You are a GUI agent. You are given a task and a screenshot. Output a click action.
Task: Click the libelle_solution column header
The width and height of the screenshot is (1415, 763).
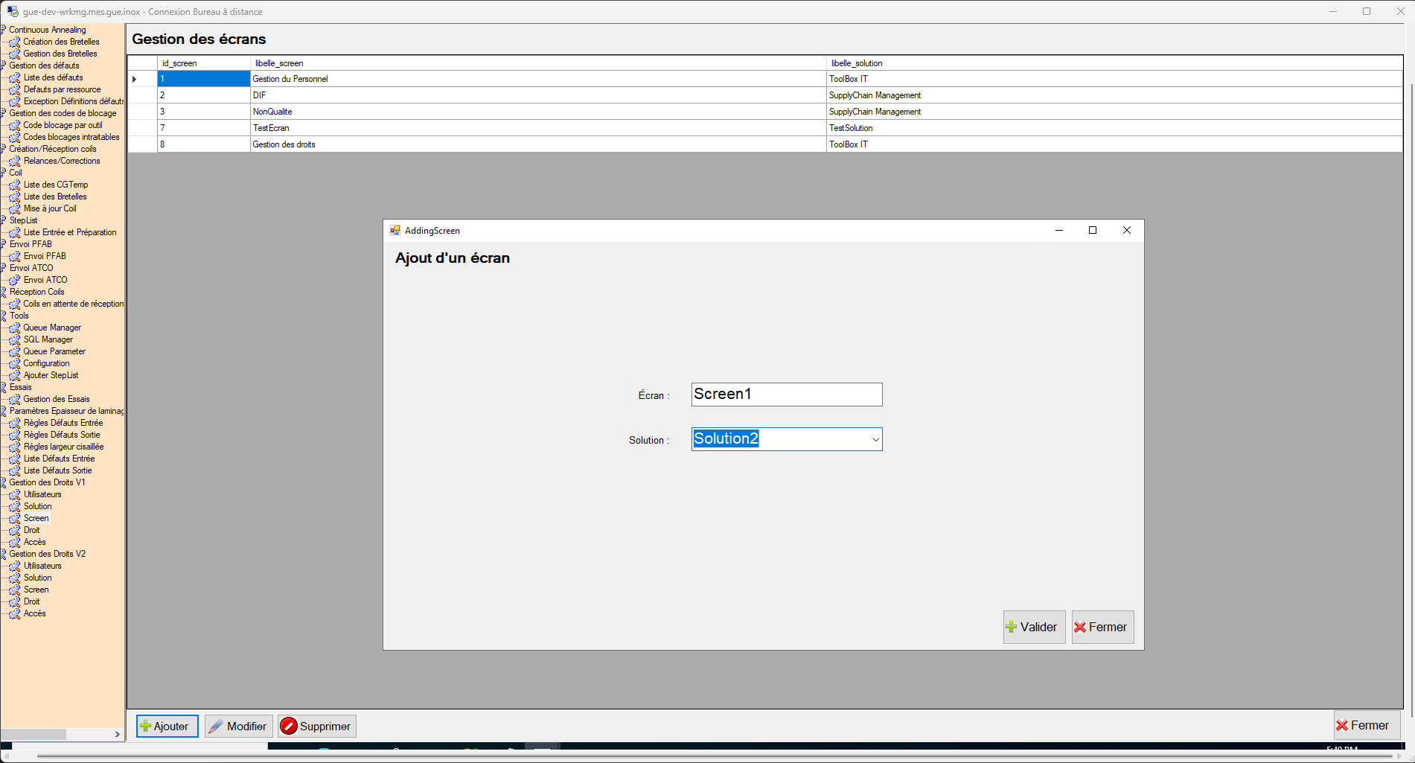tap(857, 63)
